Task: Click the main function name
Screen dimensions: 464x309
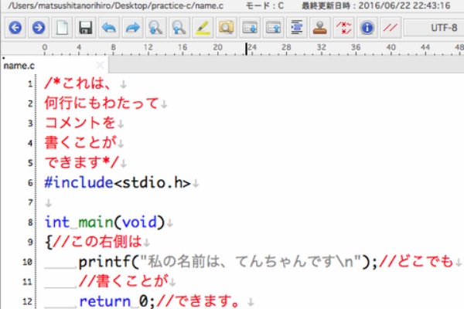Action: [x=96, y=222]
